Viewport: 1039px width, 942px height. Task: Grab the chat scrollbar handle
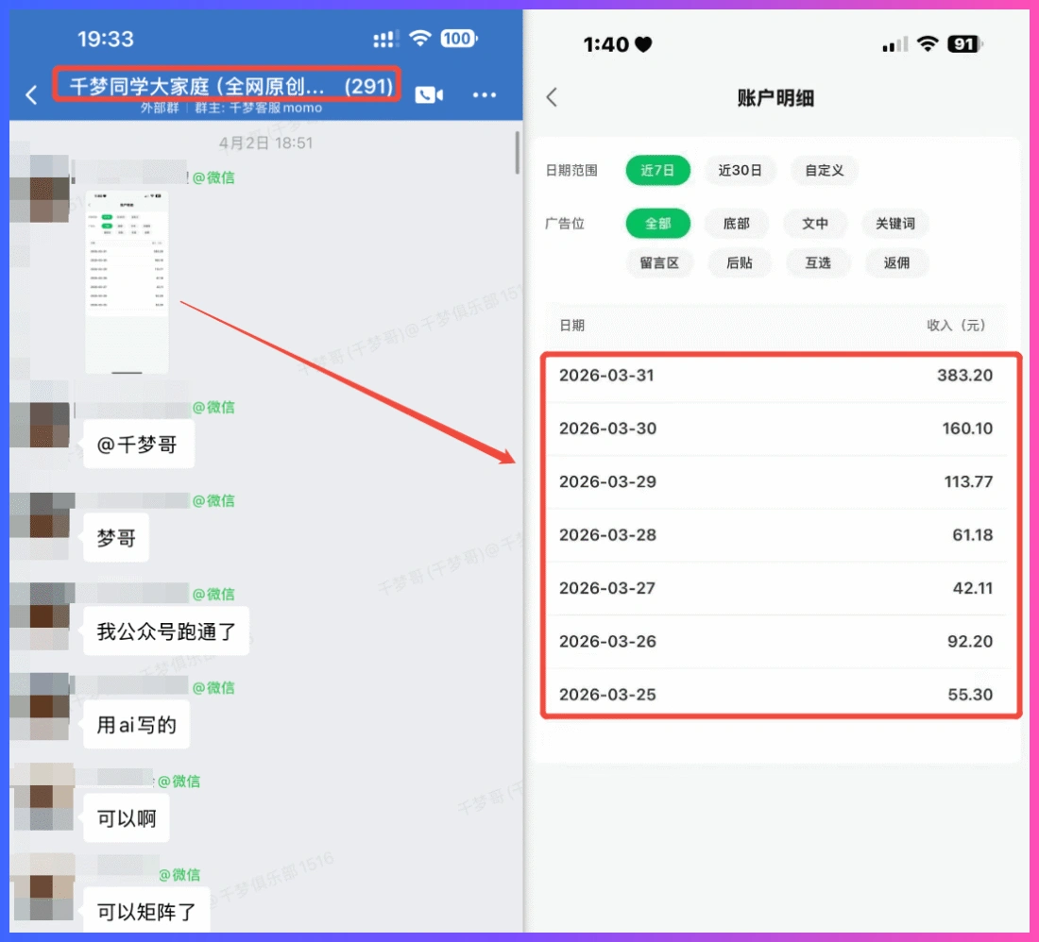click(518, 152)
